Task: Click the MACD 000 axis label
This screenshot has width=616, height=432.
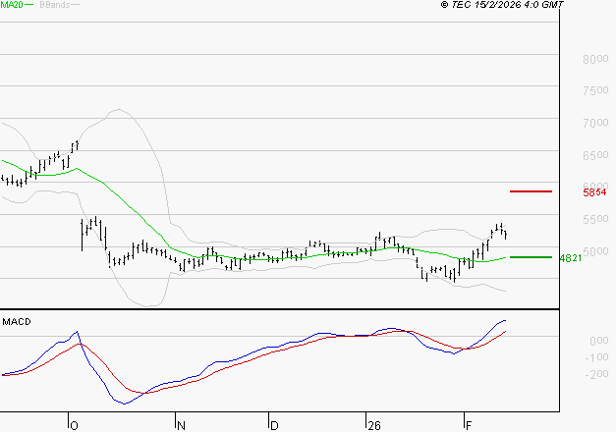Action: [x=599, y=341]
